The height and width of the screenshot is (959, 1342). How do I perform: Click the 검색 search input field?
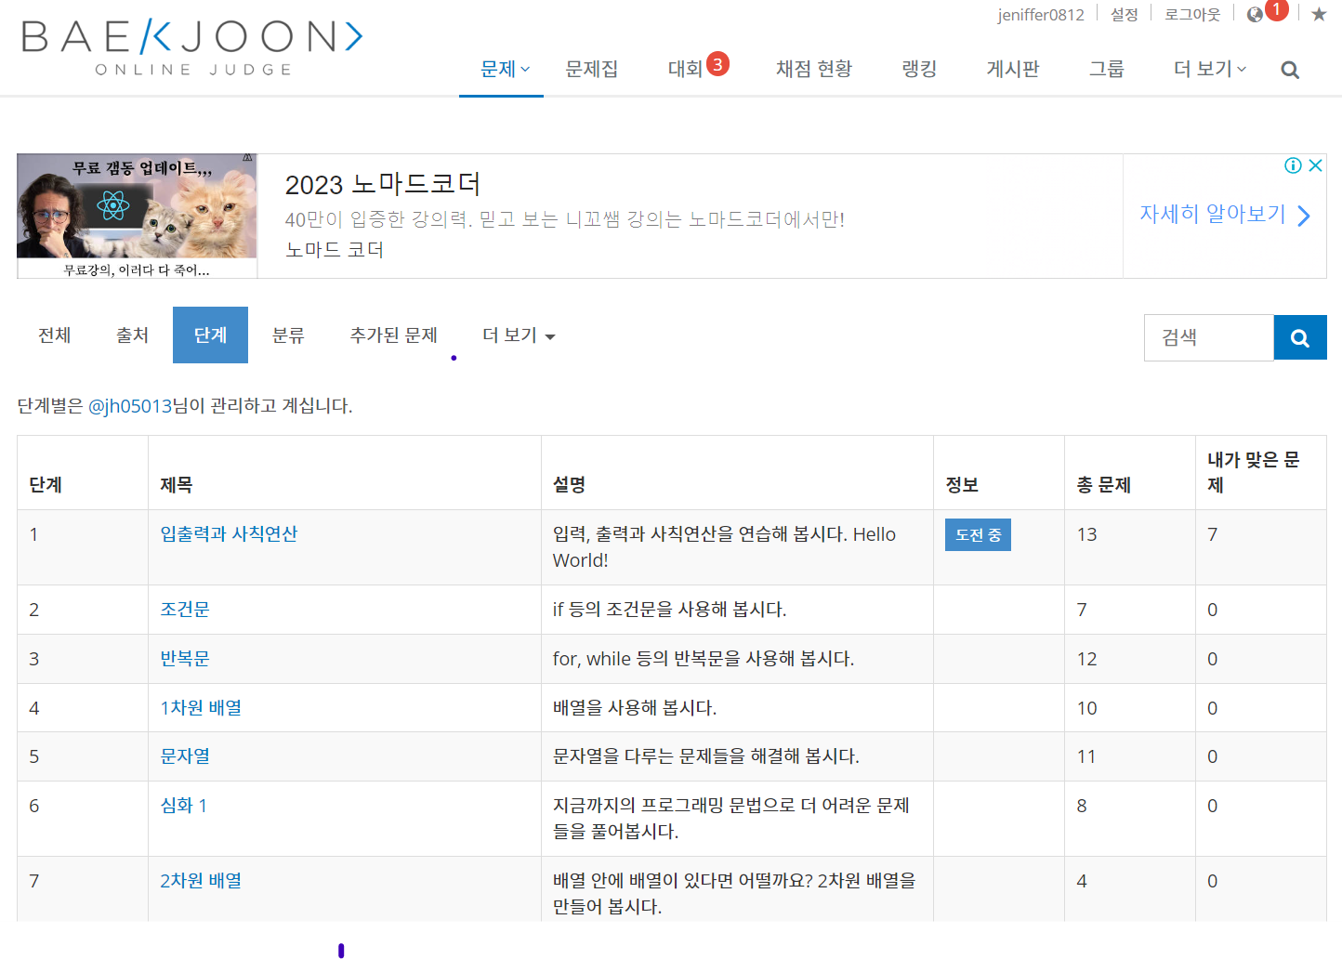pos(1209,337)
